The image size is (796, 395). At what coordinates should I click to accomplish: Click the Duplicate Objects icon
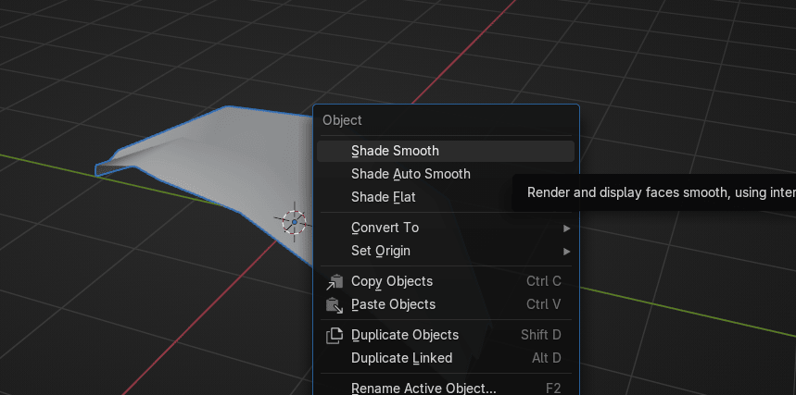click(335, 335)
